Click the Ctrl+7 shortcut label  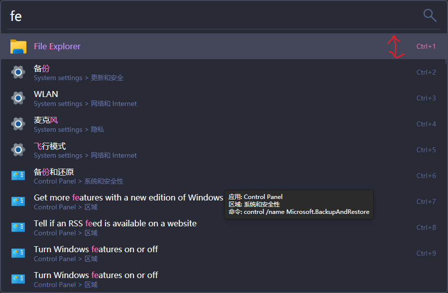(426, 201)
